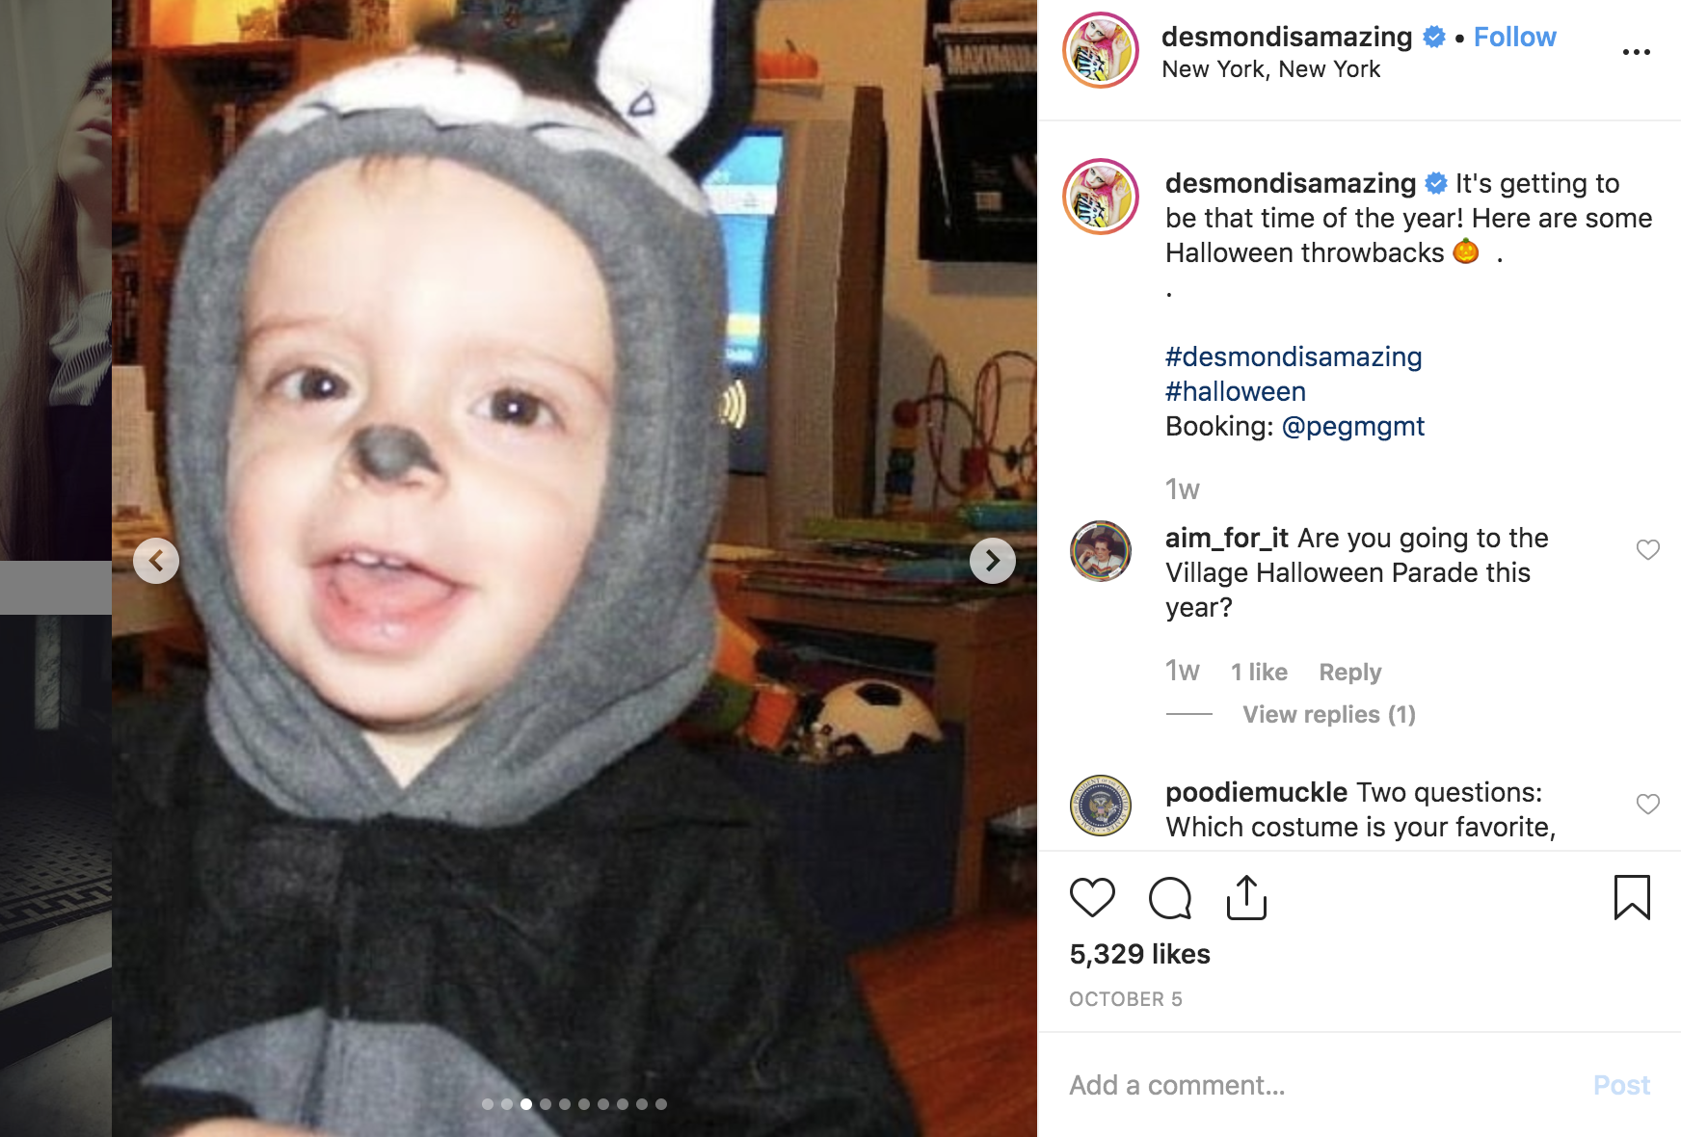Open the @pegmgmt profile link

pos(1353,426)
